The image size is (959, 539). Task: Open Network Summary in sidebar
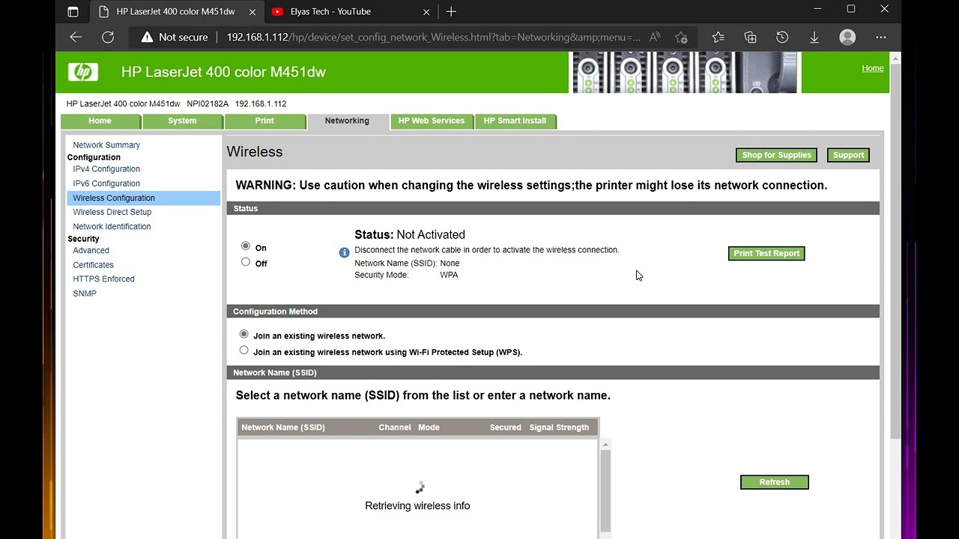tap(106, 145)
